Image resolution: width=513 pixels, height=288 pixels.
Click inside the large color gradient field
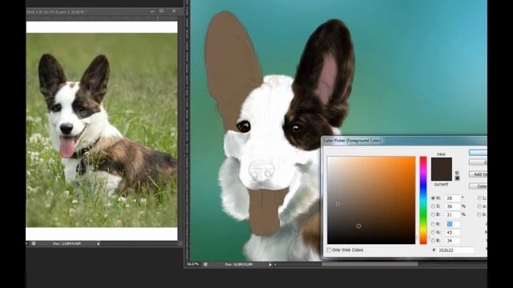tap(371, 200)
